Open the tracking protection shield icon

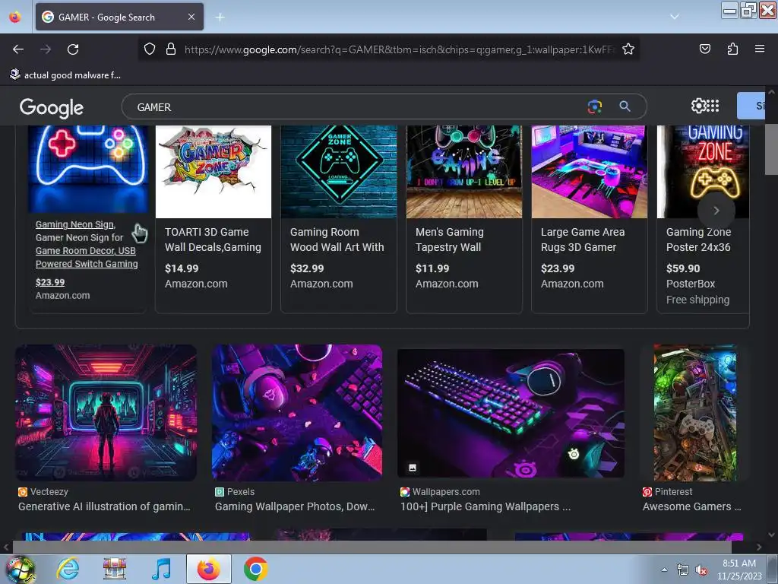coord(150,49)
